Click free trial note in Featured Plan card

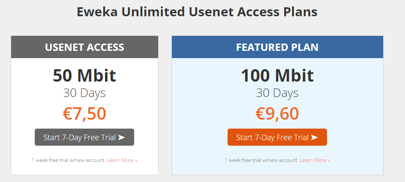pos(261,160)
